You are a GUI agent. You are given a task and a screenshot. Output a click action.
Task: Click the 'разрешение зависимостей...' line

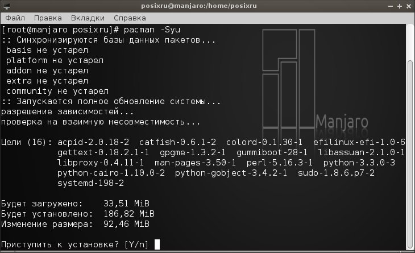coord(68,111)
